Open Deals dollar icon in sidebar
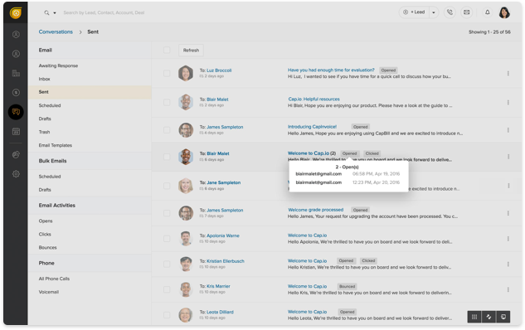This screenshot has width=525, height=330. [x=16, y=92]
